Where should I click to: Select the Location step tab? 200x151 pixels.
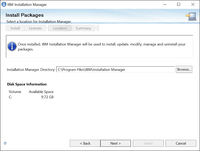60,28
